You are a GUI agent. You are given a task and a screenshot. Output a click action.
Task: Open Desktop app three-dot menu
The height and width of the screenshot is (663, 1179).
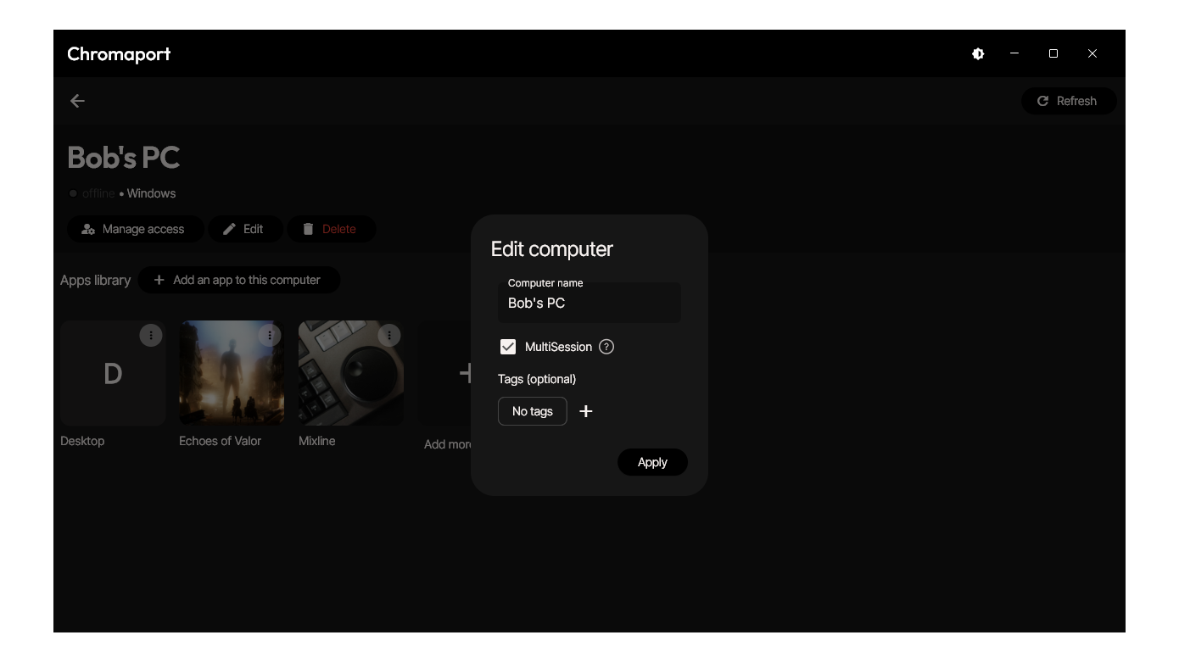click(151, 336)
